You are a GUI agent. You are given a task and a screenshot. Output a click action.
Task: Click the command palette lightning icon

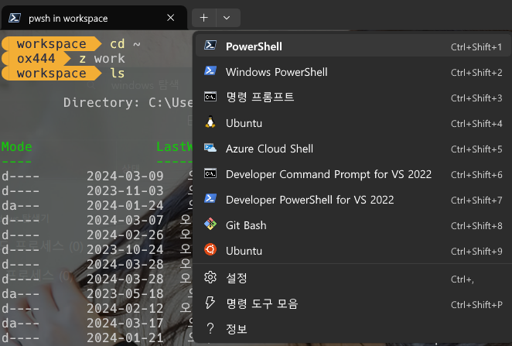210,303
